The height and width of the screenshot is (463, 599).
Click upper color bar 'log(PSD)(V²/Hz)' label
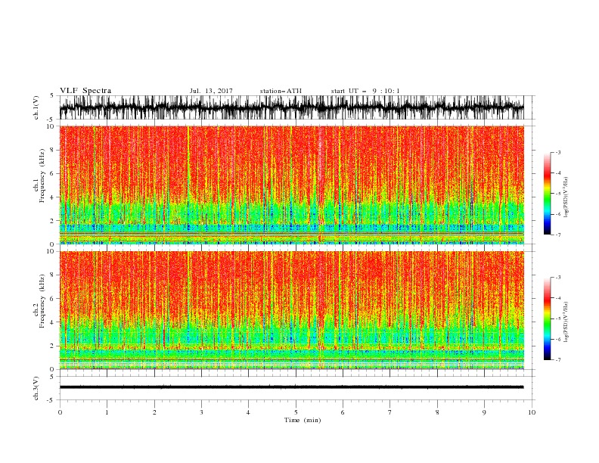566,197
